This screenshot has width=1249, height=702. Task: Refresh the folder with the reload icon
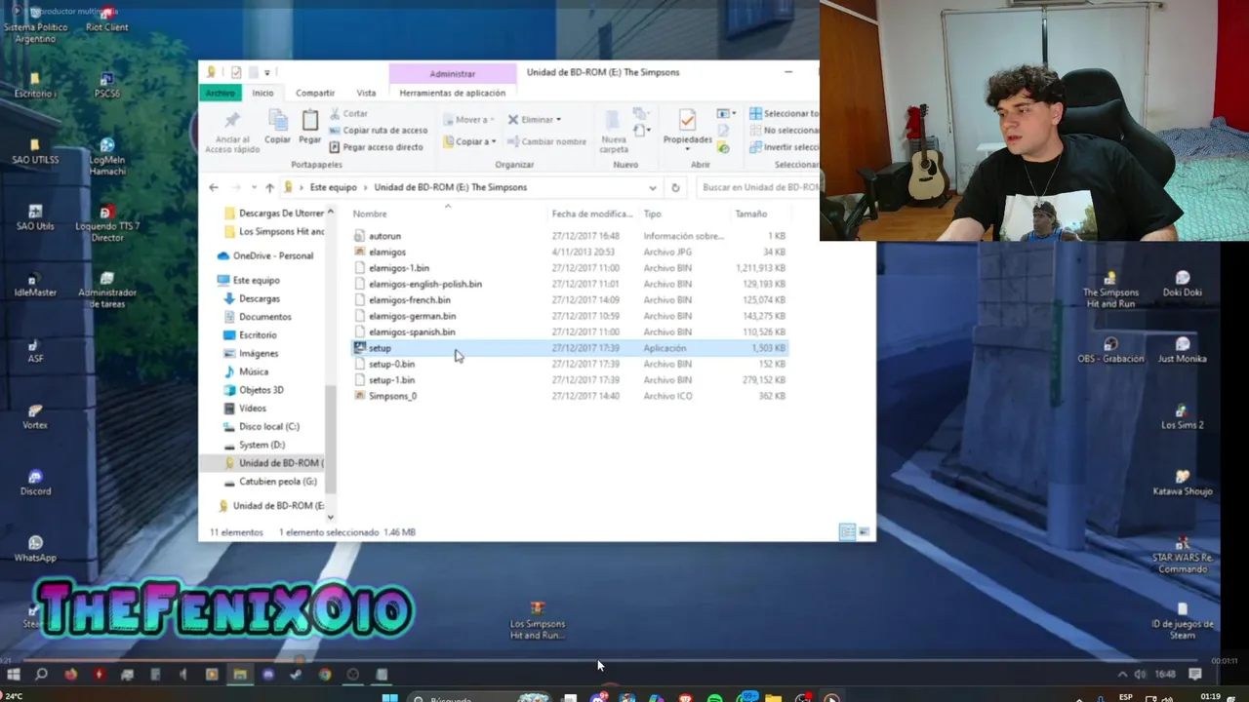tap(675, 187)
